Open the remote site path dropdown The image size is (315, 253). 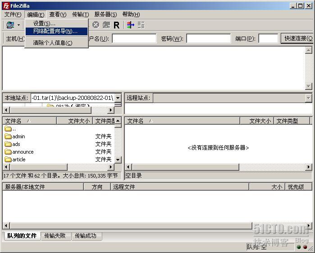[x=308, y=98]
